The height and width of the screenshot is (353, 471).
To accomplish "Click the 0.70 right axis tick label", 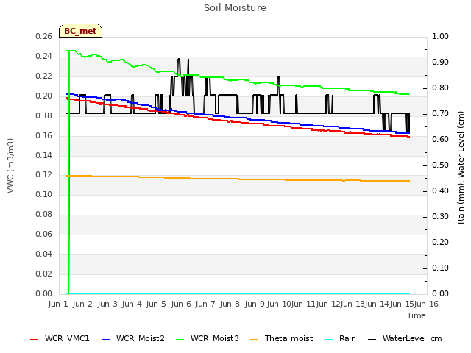I will (440, 114).
